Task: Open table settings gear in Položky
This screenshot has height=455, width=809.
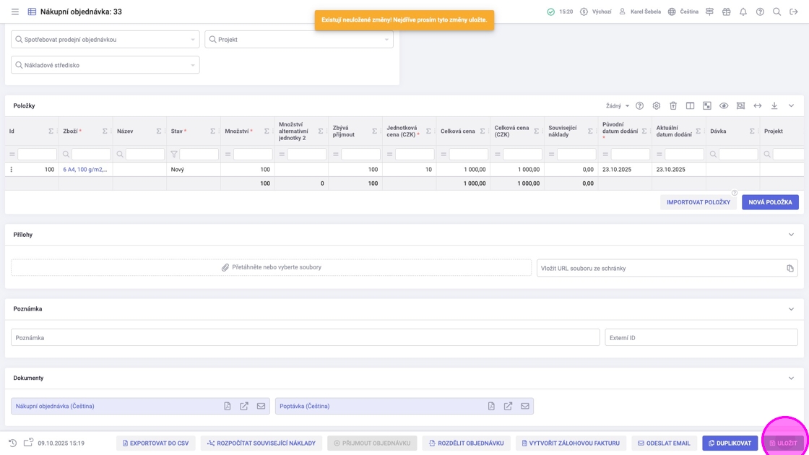Action: [657, 106]
